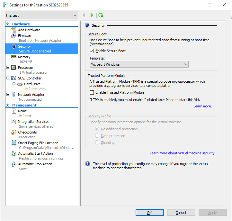Click the settings window title bar icon

coord(5,5)
